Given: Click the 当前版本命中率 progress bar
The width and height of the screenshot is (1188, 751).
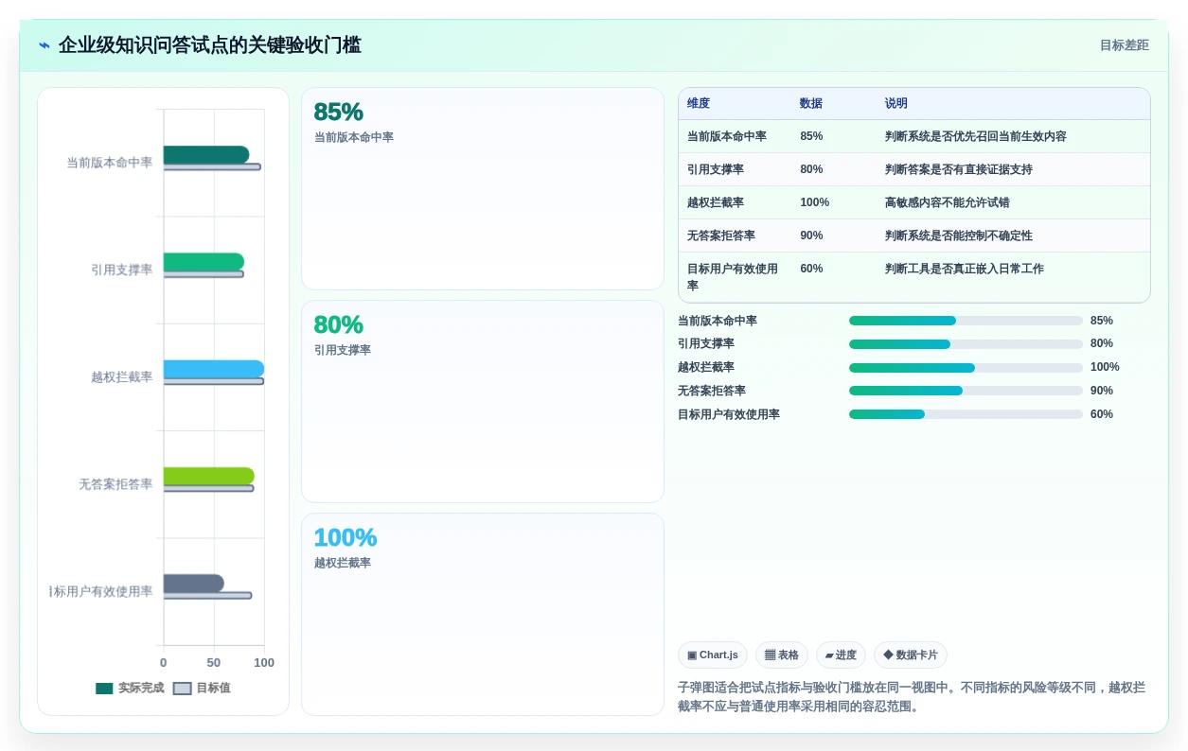Looking at the screenshot, I should [966, 321].
